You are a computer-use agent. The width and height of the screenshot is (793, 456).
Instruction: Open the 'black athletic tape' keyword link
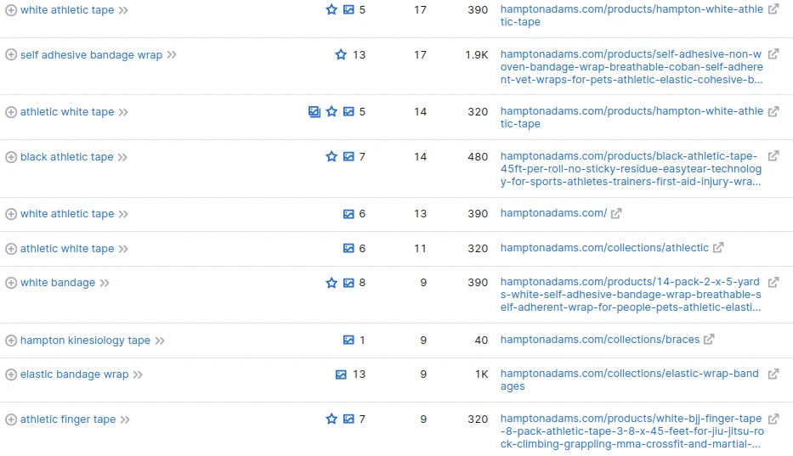[67, 157]
